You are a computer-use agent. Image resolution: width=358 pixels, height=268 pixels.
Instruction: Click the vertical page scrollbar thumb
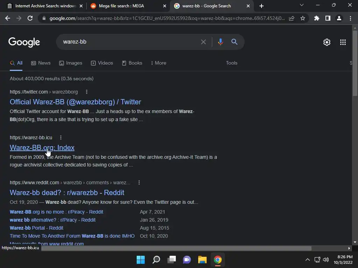click(x=355, y=63)
